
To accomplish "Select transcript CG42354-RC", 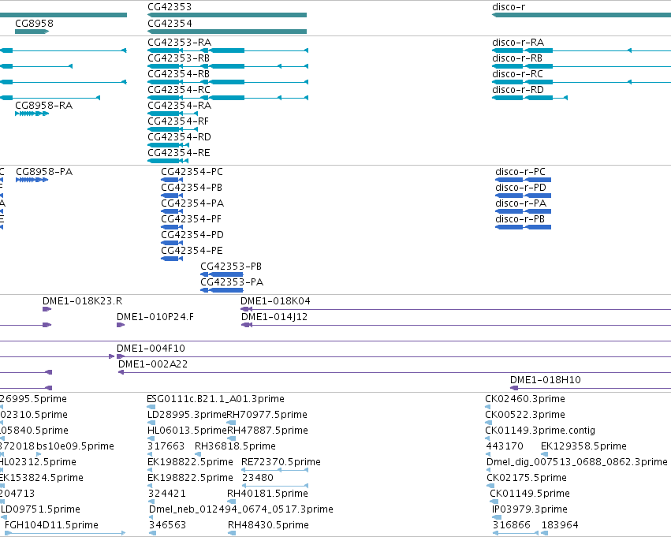I will pos(228,98).
